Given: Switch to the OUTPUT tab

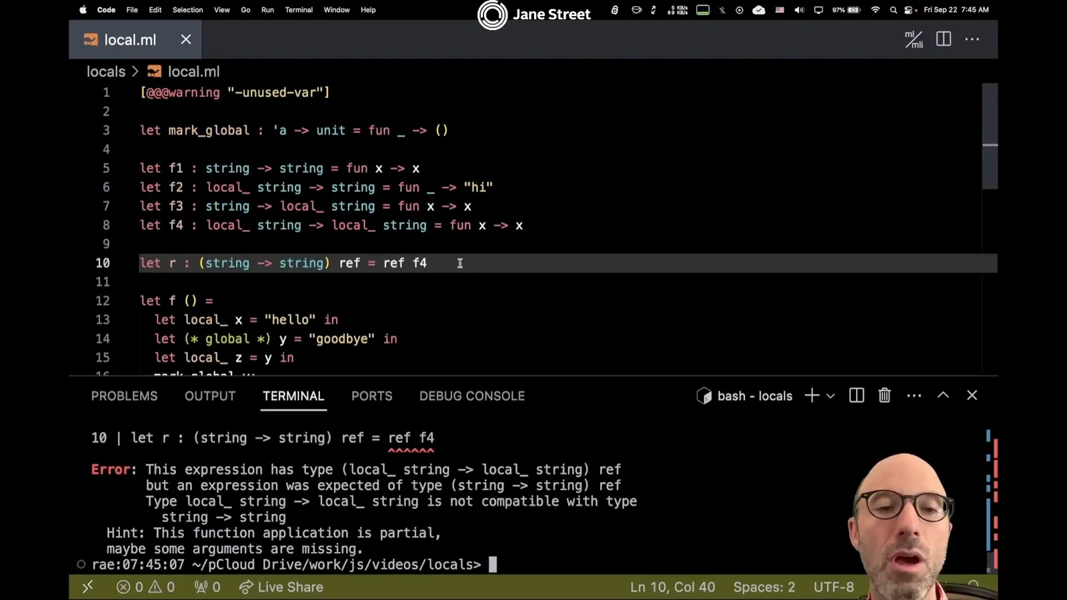Looking at the screenshot, I should [x=210, y=396].
